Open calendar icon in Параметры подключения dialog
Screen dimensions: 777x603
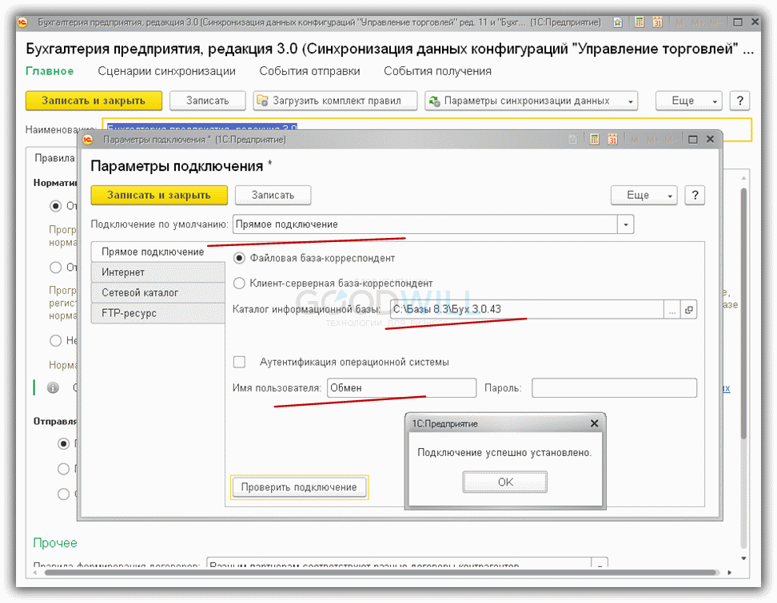point(612,140)
